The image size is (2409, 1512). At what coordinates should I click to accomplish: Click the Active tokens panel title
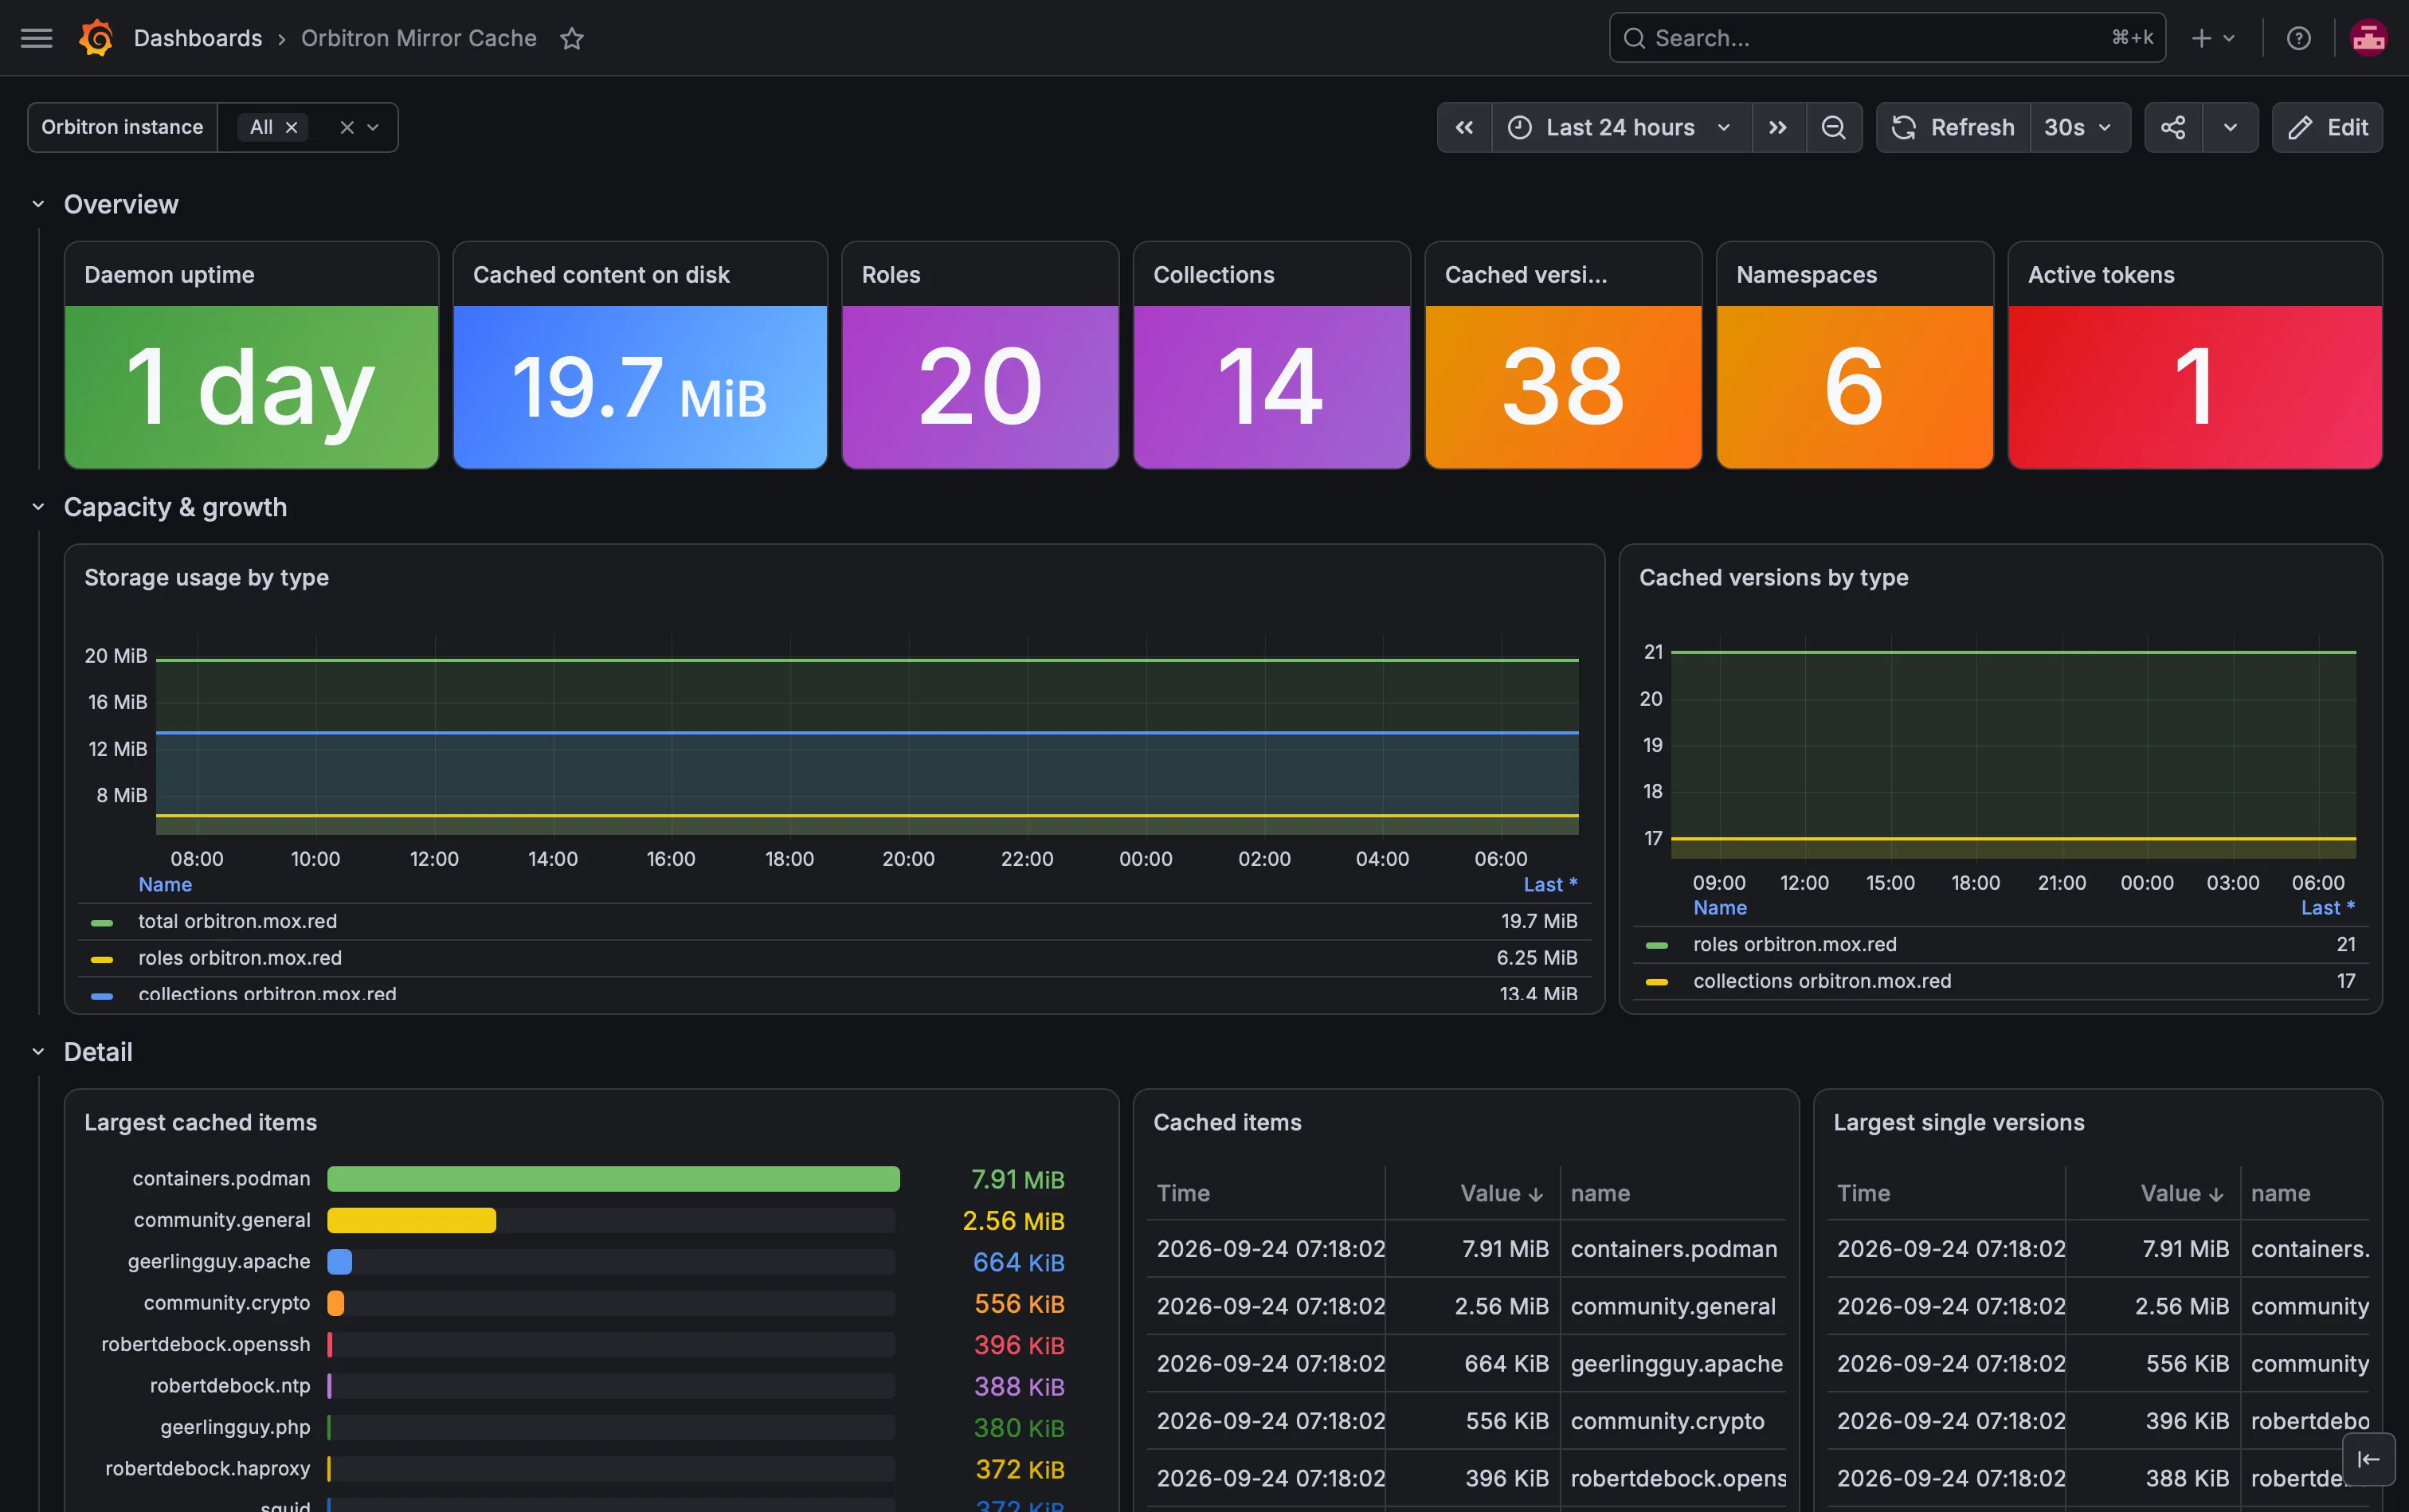click(2101, 275)
